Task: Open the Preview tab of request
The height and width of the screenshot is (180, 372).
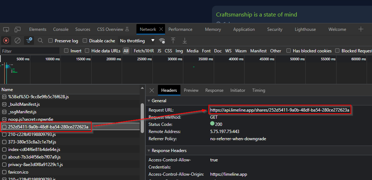Action: (x=191, y=90)
